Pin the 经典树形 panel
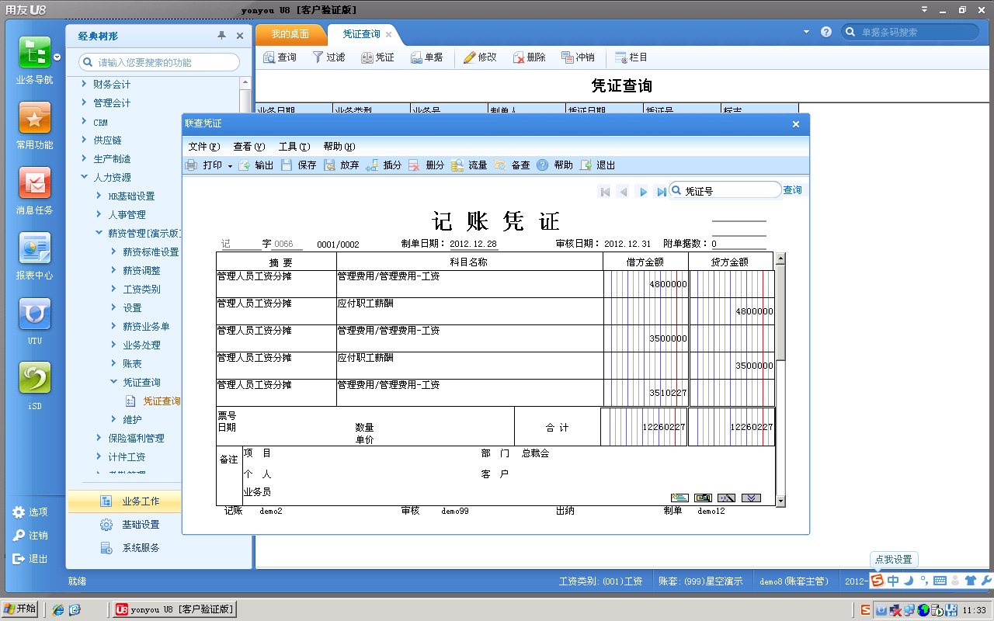The width and height of the screenshot is (994, 621). coord(222,36)
